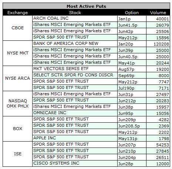
Task: Click the Most Active Puts title
Action: coord(86,6)
